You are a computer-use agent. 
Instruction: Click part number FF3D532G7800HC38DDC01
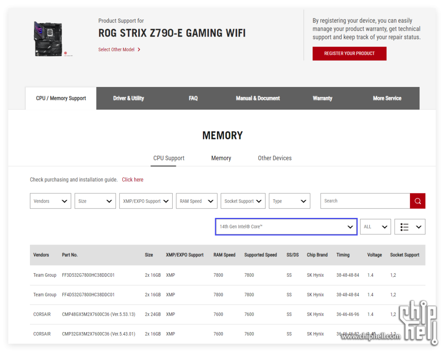(x=88, y=275)
